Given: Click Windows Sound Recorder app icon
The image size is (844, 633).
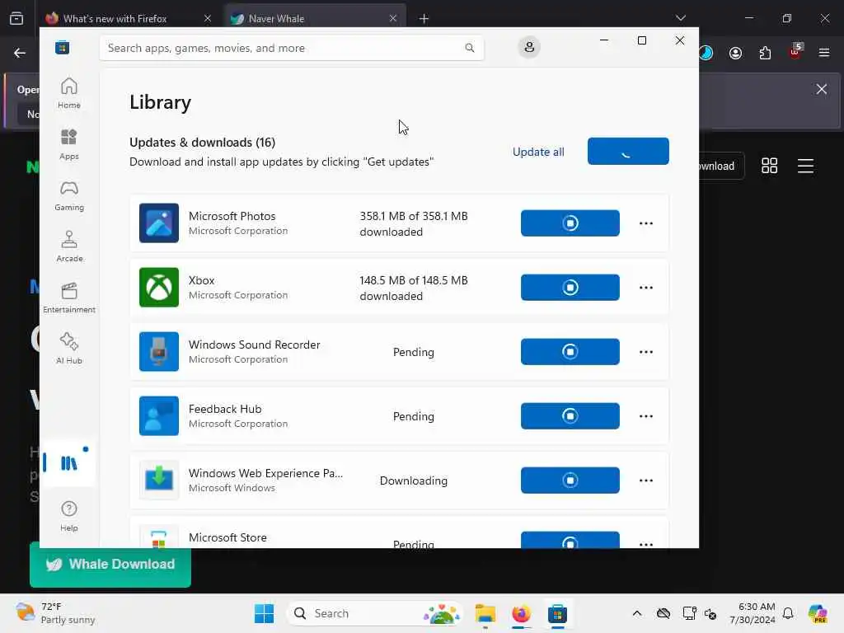Looking at the screenshot, I should [159, 351].
